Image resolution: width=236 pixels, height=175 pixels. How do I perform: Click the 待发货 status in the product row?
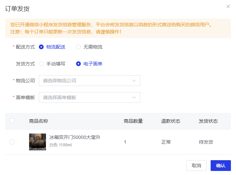click(x=206, y=142)
